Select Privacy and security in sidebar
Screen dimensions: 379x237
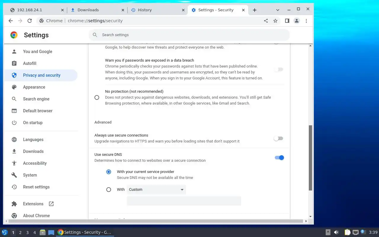[41, 75]
